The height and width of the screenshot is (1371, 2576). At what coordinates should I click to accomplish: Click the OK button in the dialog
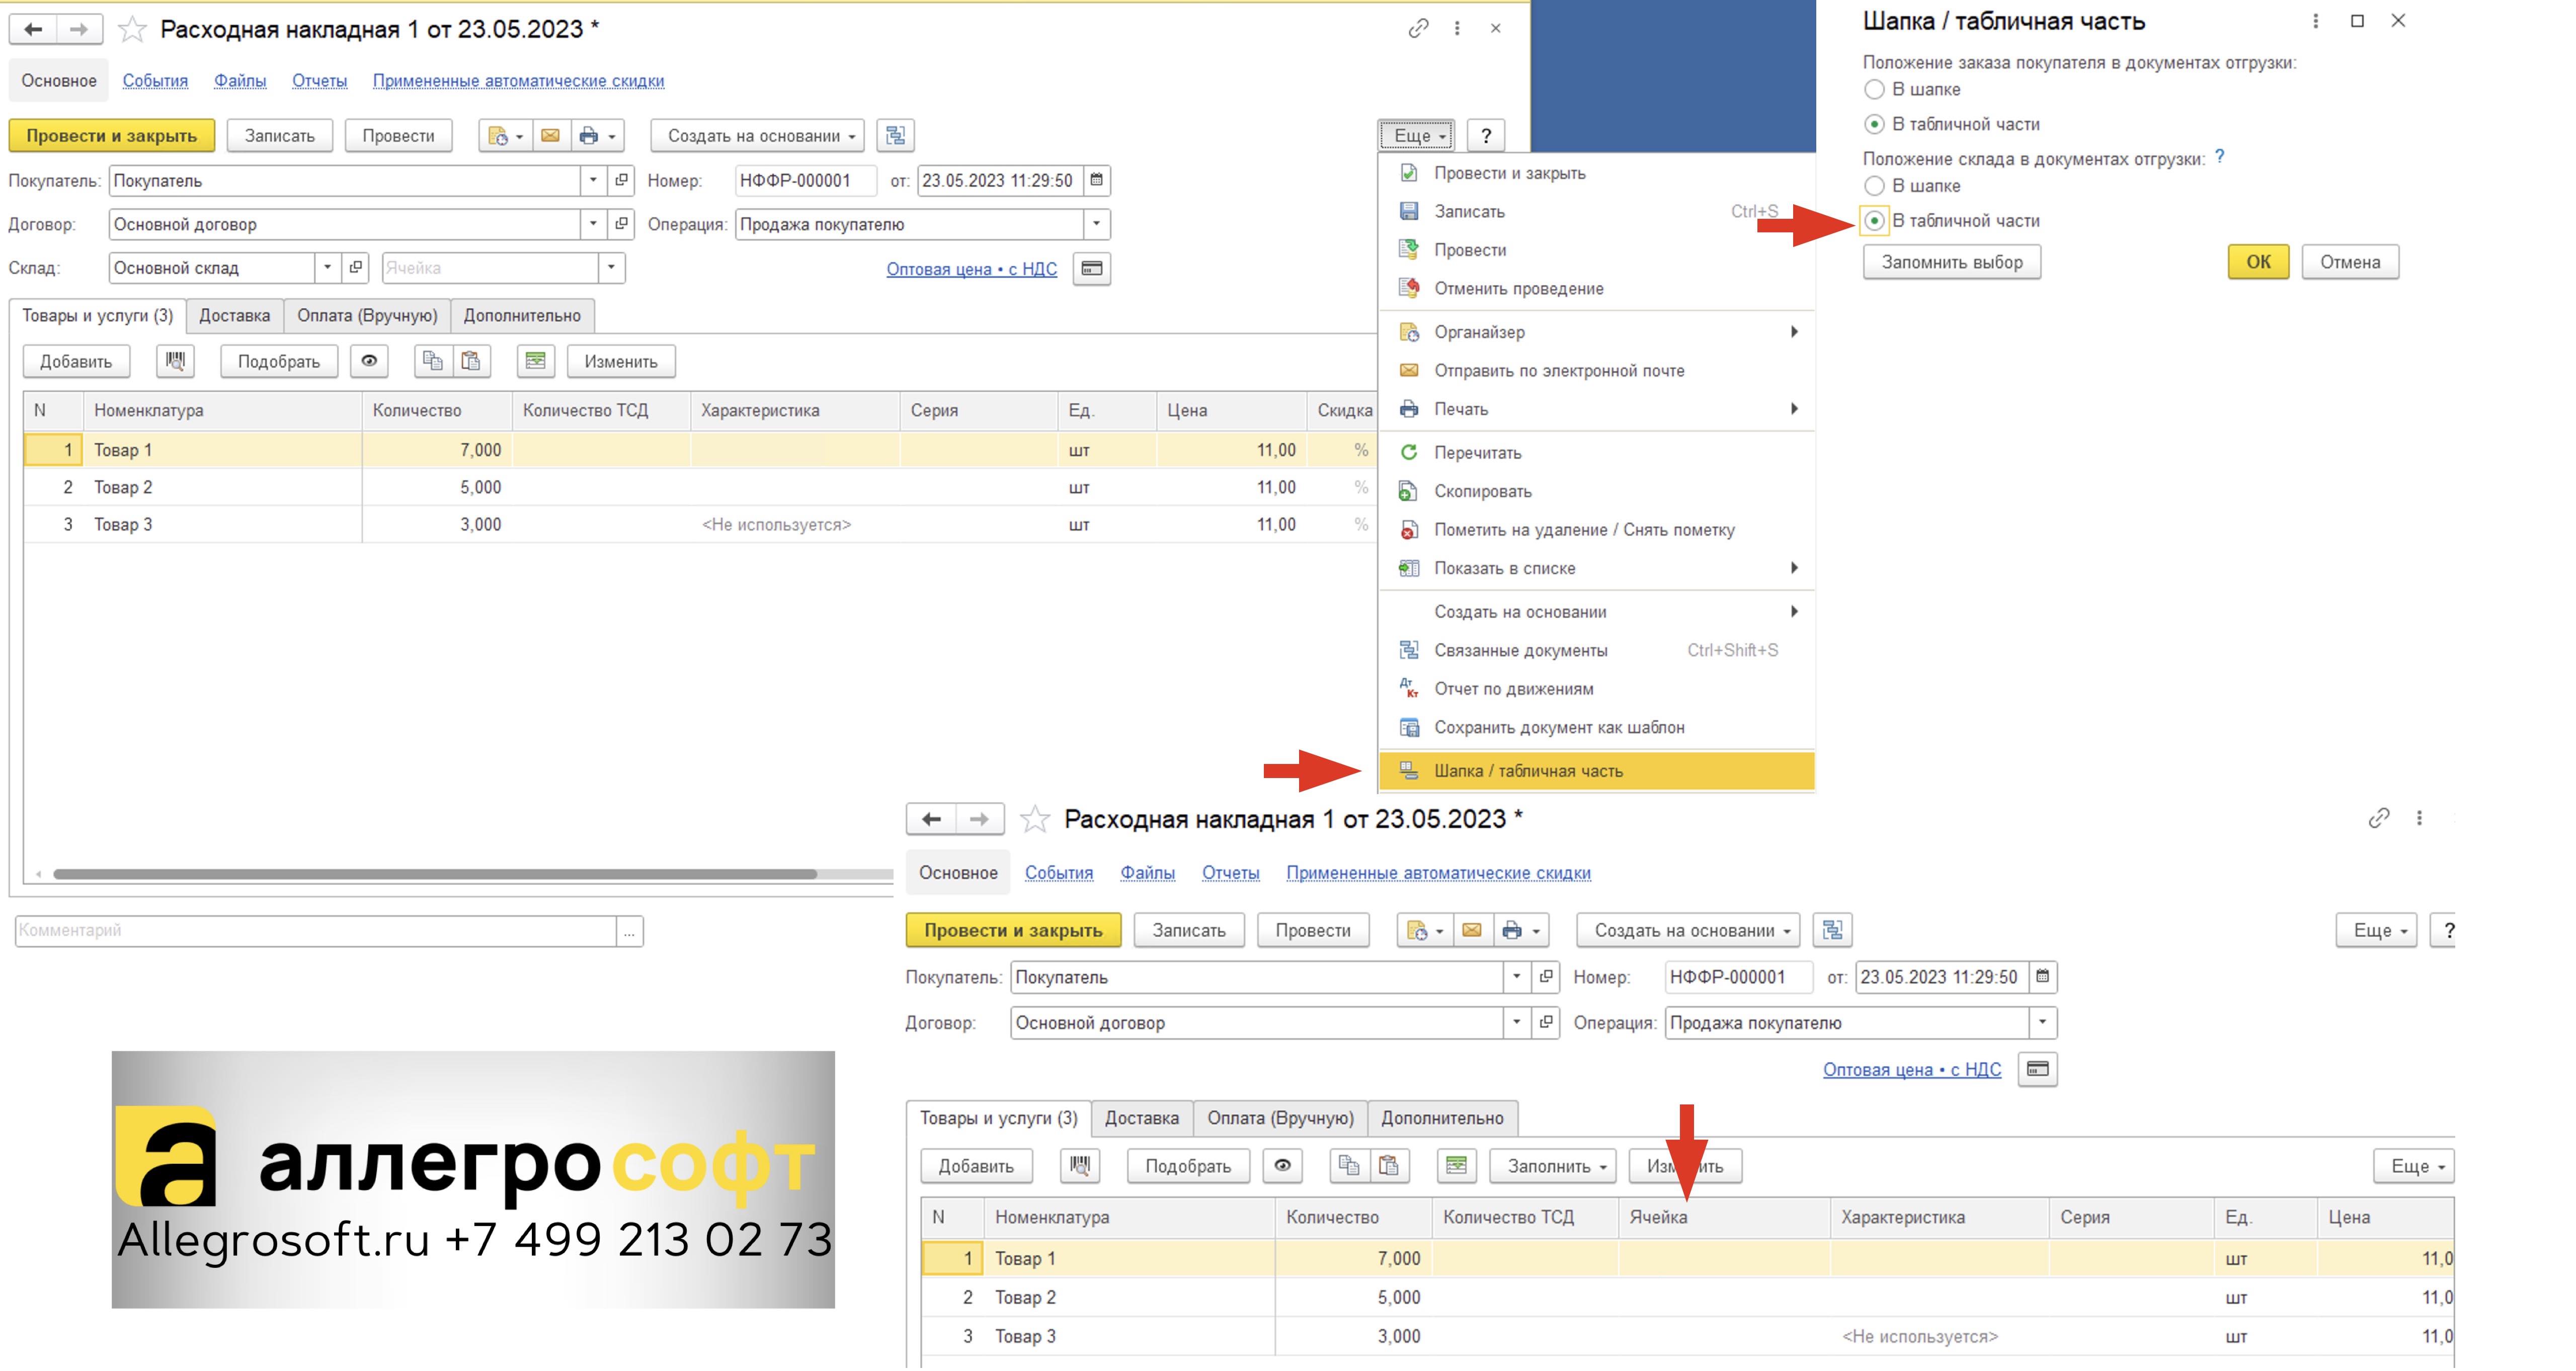click(2258, 262)
